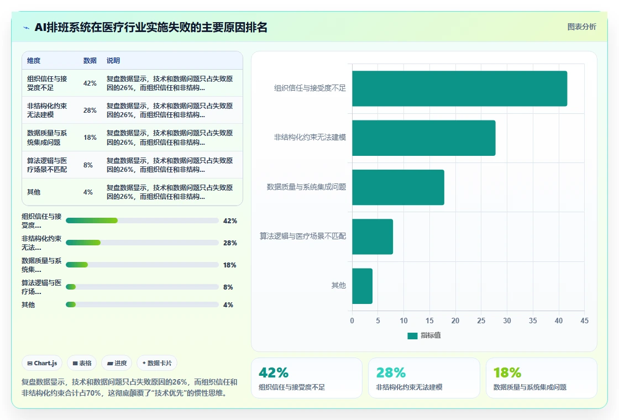Click the 42% value in the table
This screenshot has height=420, width=619.
(90, 83)
